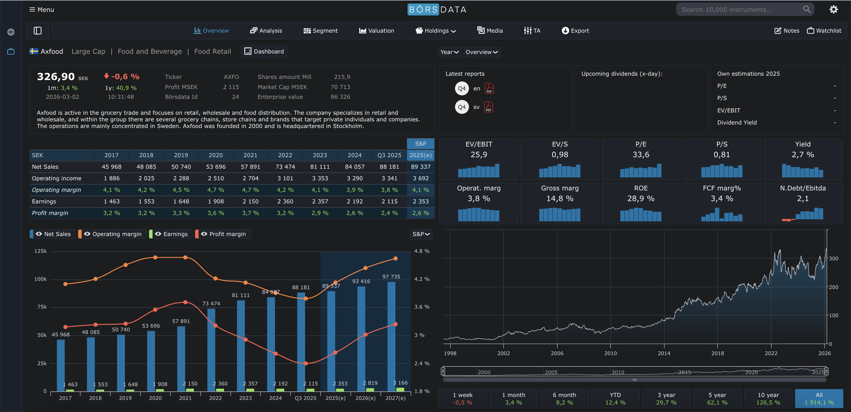This screenshot has width=851, height=412.
Task: Click the price chart range navigator scrollbar
Action: pyautogui.click(x=634, y=380)
